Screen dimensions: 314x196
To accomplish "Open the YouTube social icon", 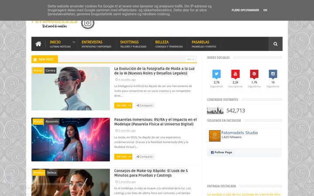I will pos(235,74).
